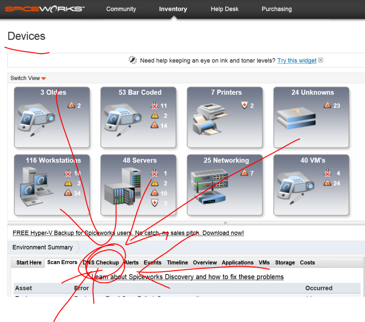Viewport: 365px width, 322px height.
Task: Click the red error badge on the Servers tile
Action: (x=154, y=173)
